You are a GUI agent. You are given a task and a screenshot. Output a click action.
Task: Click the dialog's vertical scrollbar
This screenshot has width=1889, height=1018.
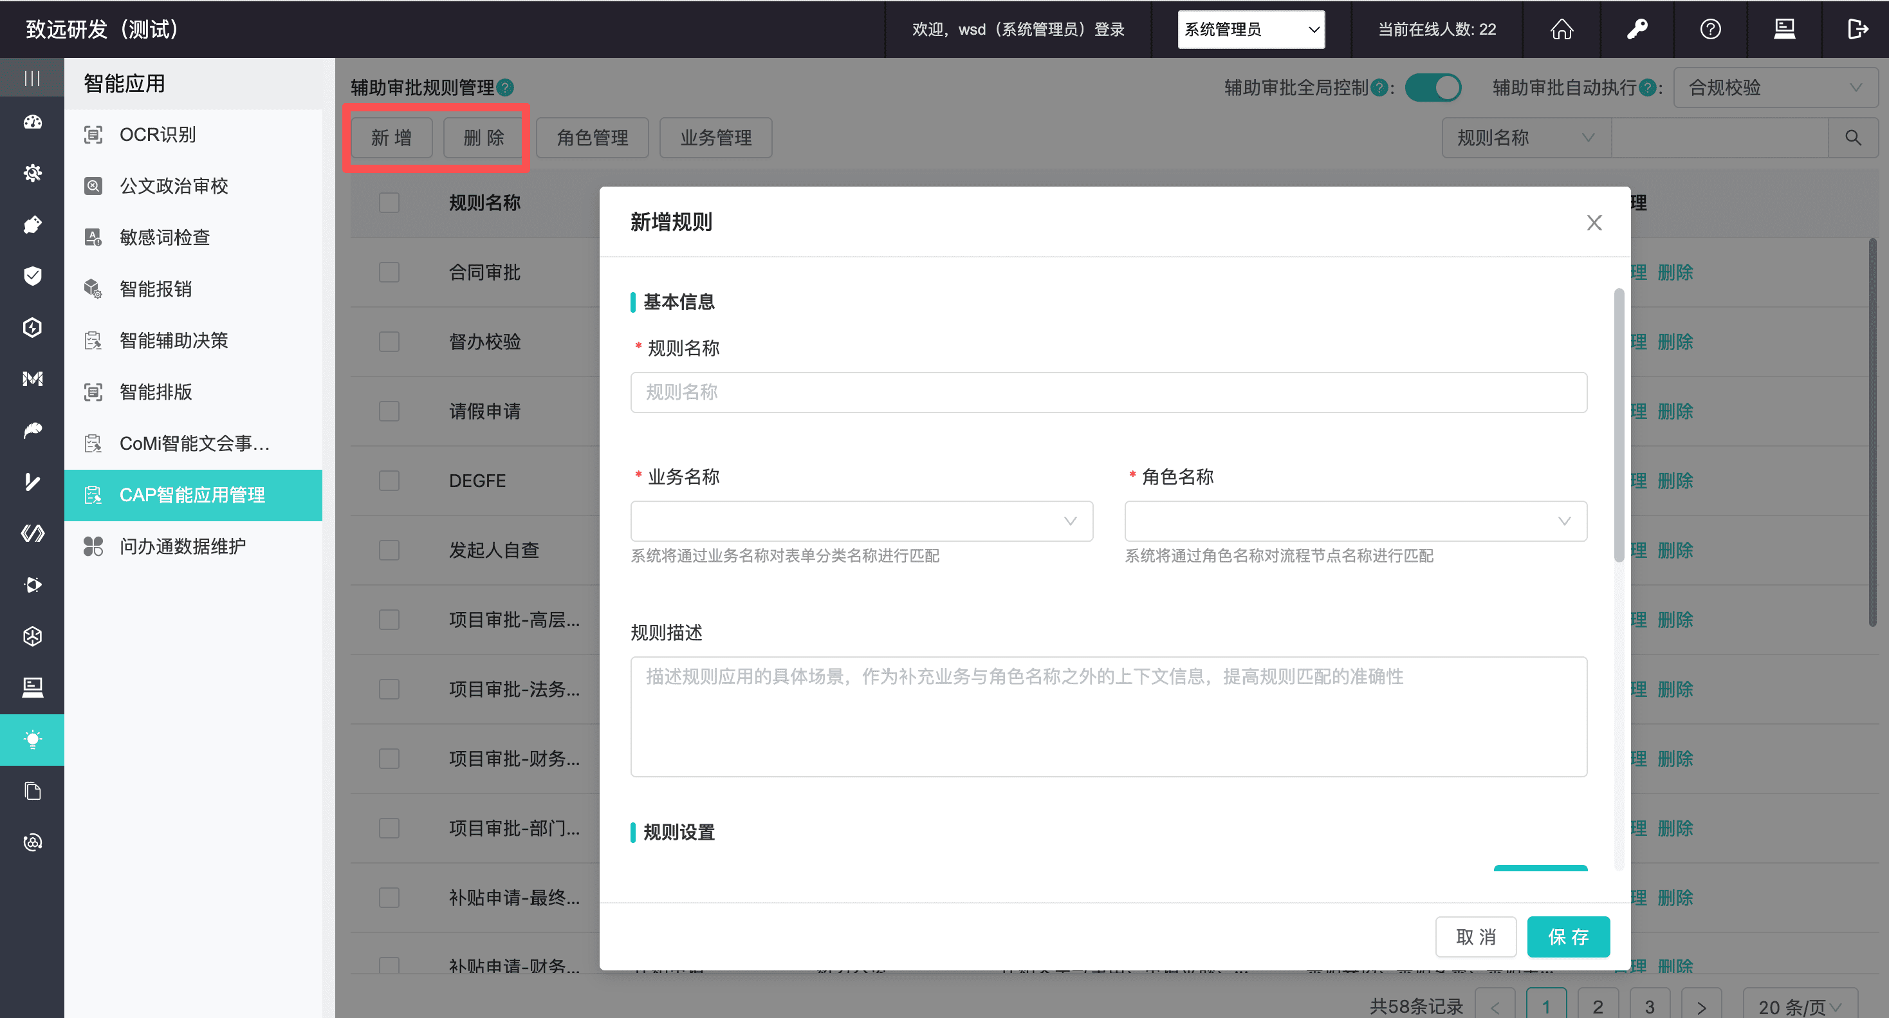point(1619,425)
